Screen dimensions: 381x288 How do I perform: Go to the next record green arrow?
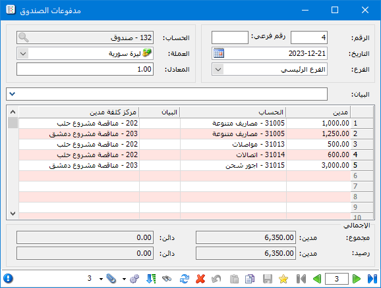click(357, 279)
